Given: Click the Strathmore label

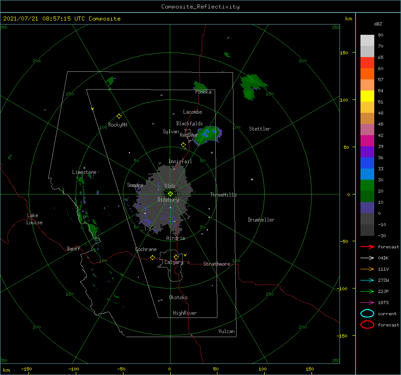Looking at the screenshot, I should click(217, 264).
